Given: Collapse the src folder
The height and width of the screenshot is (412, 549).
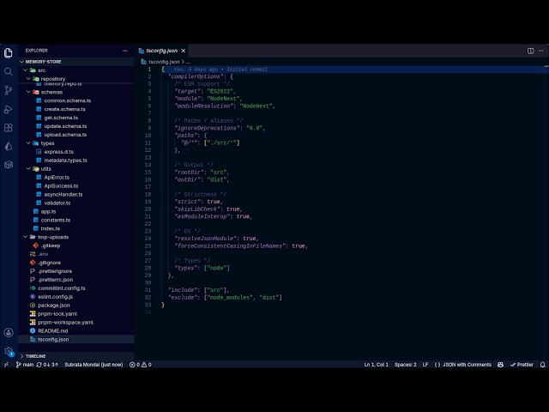Looking at the screenshot, I should (76, 70).
